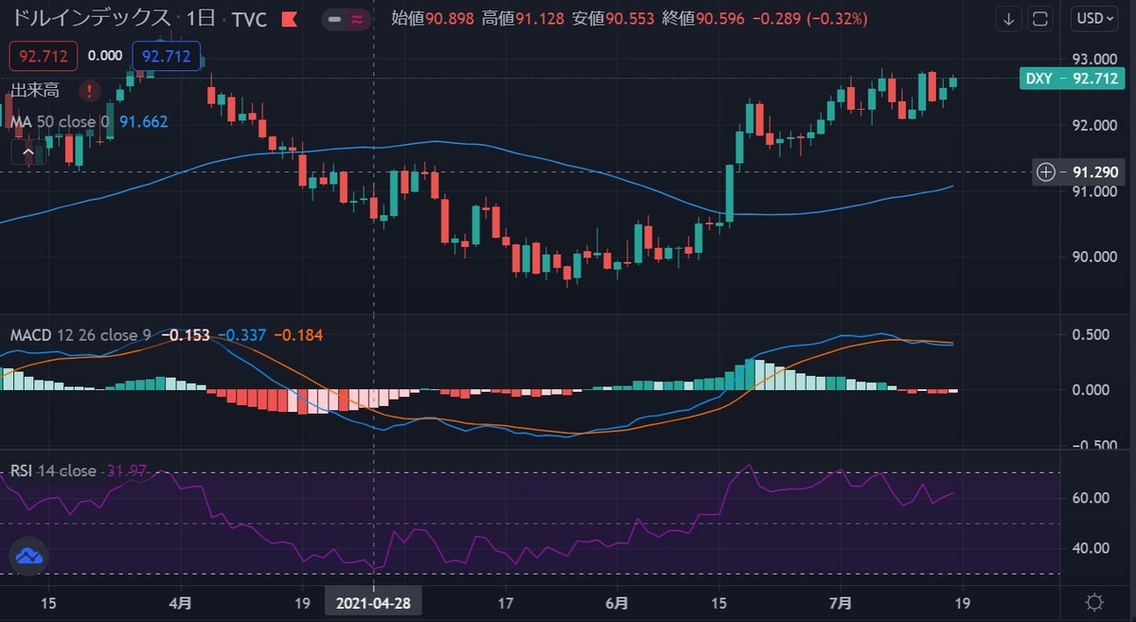Click the red sell price 92.712 box

pos(44,56)
